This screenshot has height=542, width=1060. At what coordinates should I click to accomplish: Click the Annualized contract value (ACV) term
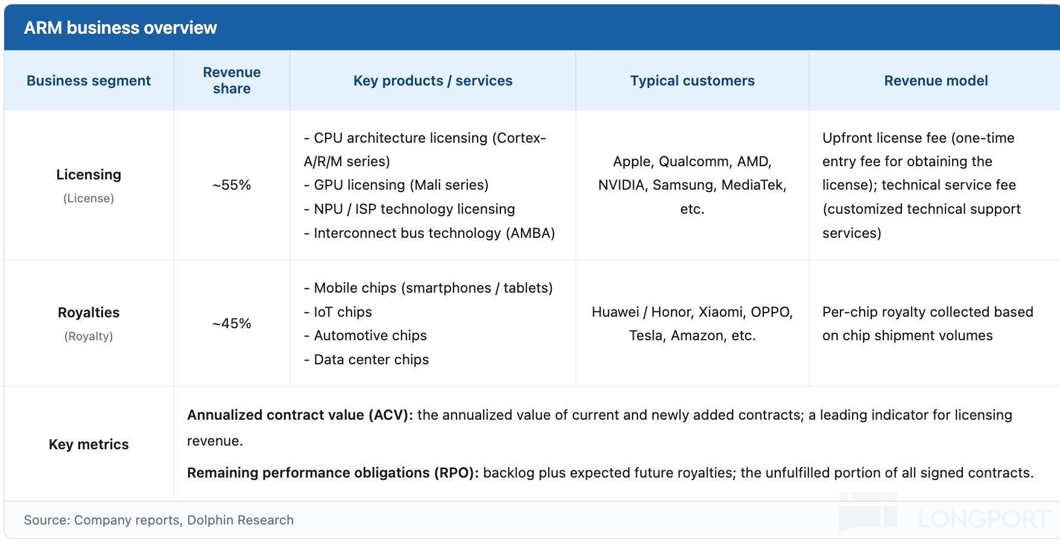pyautogui.click(x=300, y=415)
